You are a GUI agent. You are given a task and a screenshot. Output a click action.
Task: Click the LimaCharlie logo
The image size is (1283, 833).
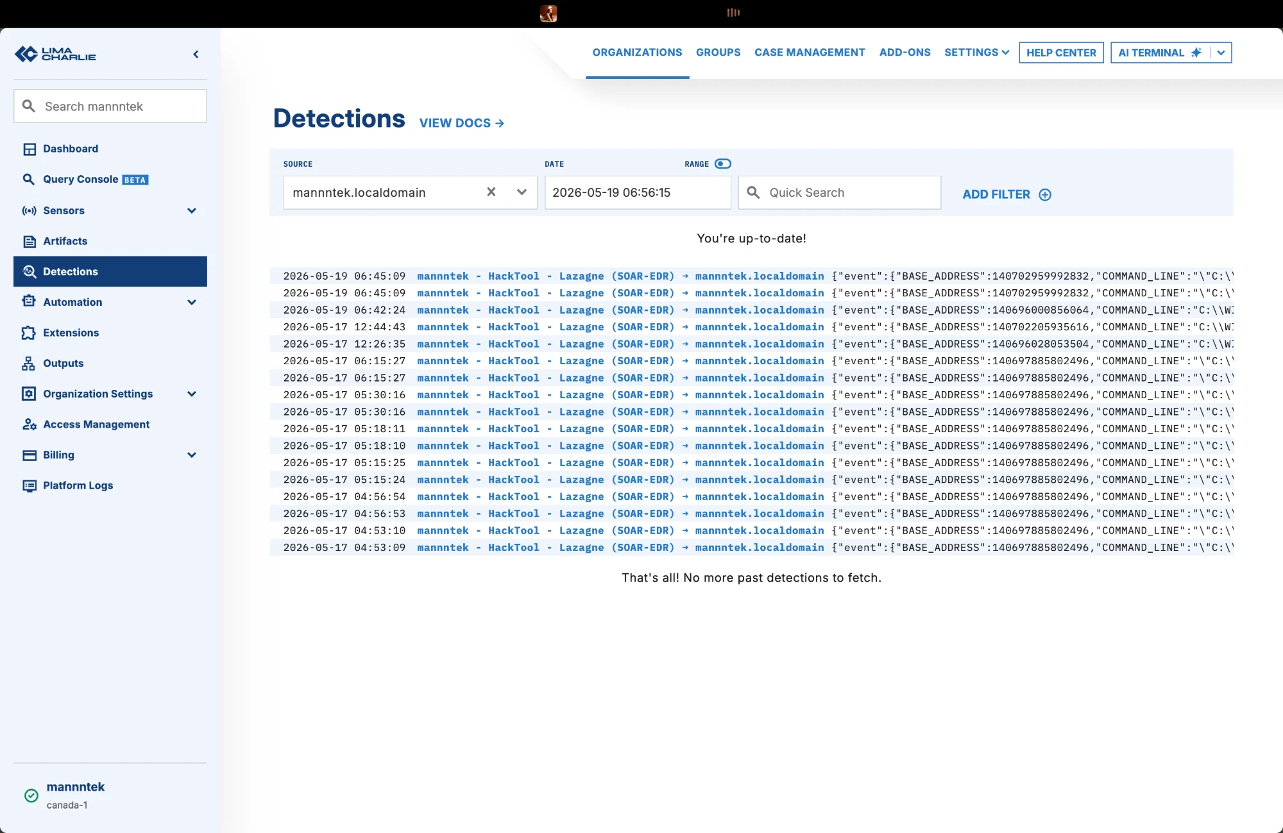click(x=55, y=54)
